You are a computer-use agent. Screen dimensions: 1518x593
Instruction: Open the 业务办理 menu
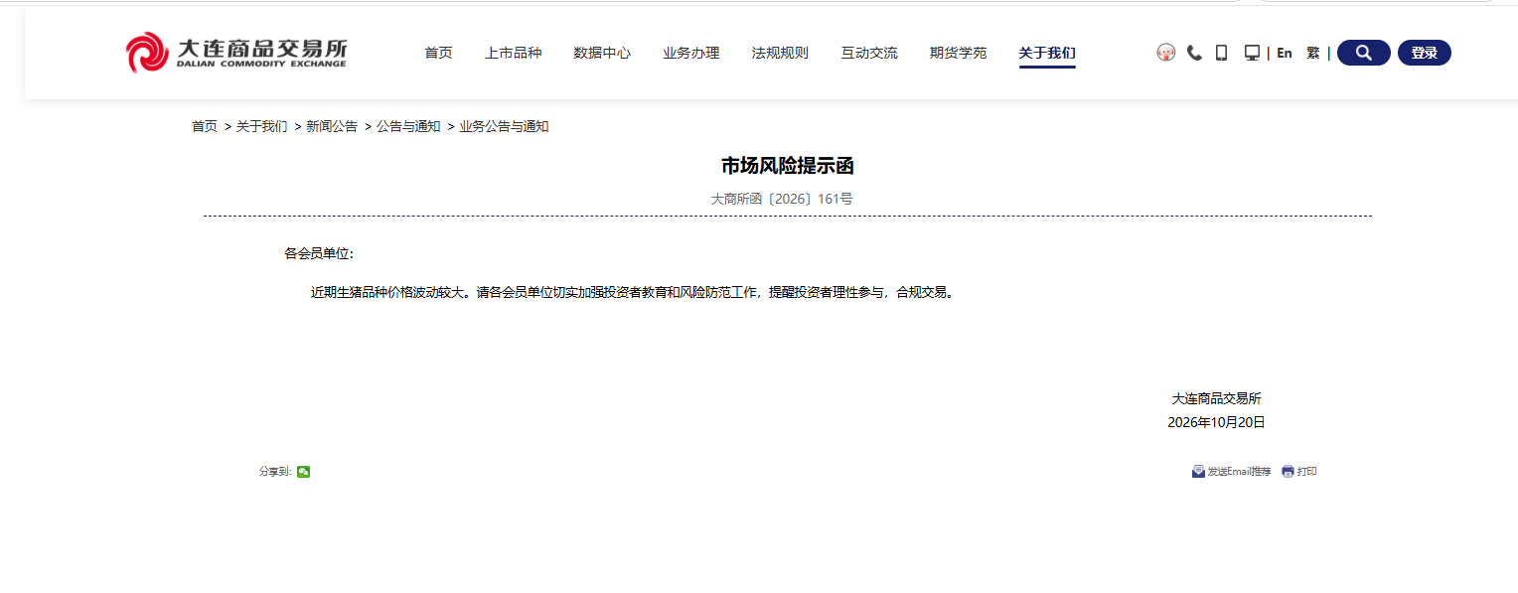[691, 53]
